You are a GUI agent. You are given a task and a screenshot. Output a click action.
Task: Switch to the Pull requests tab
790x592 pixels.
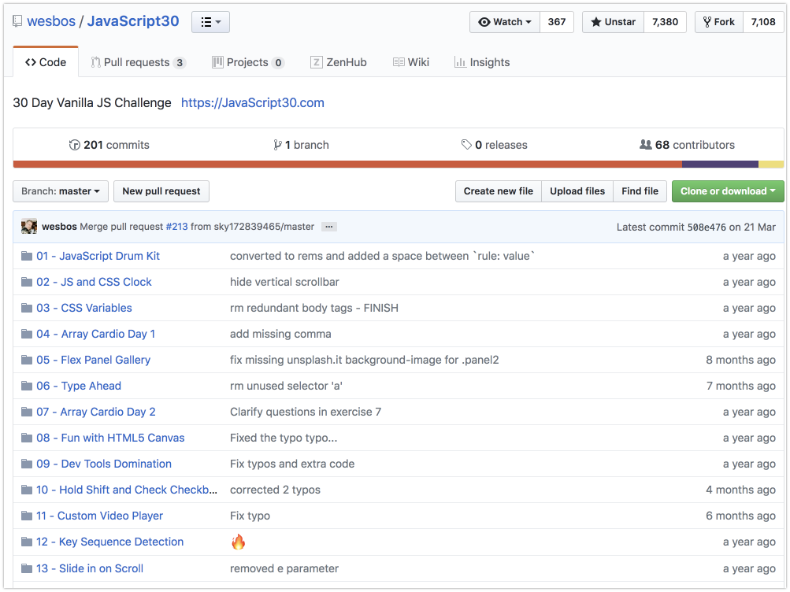pos(138,61)
